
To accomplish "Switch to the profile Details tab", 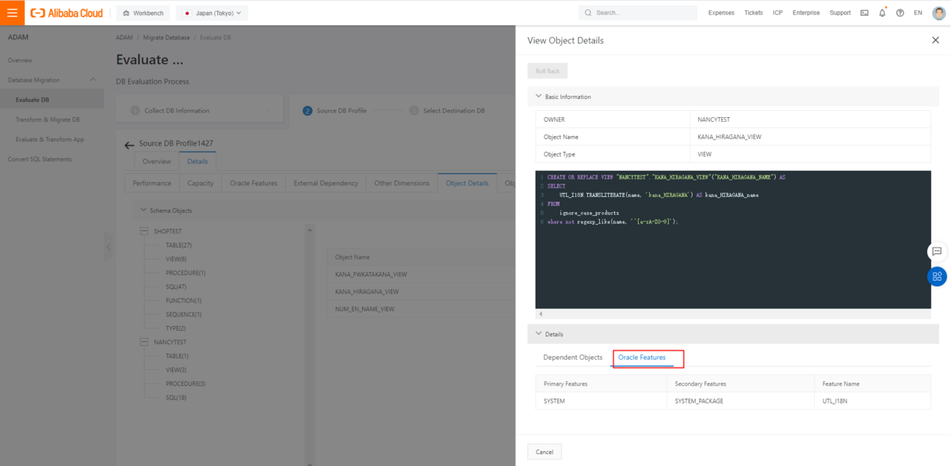I will [197, 161].
